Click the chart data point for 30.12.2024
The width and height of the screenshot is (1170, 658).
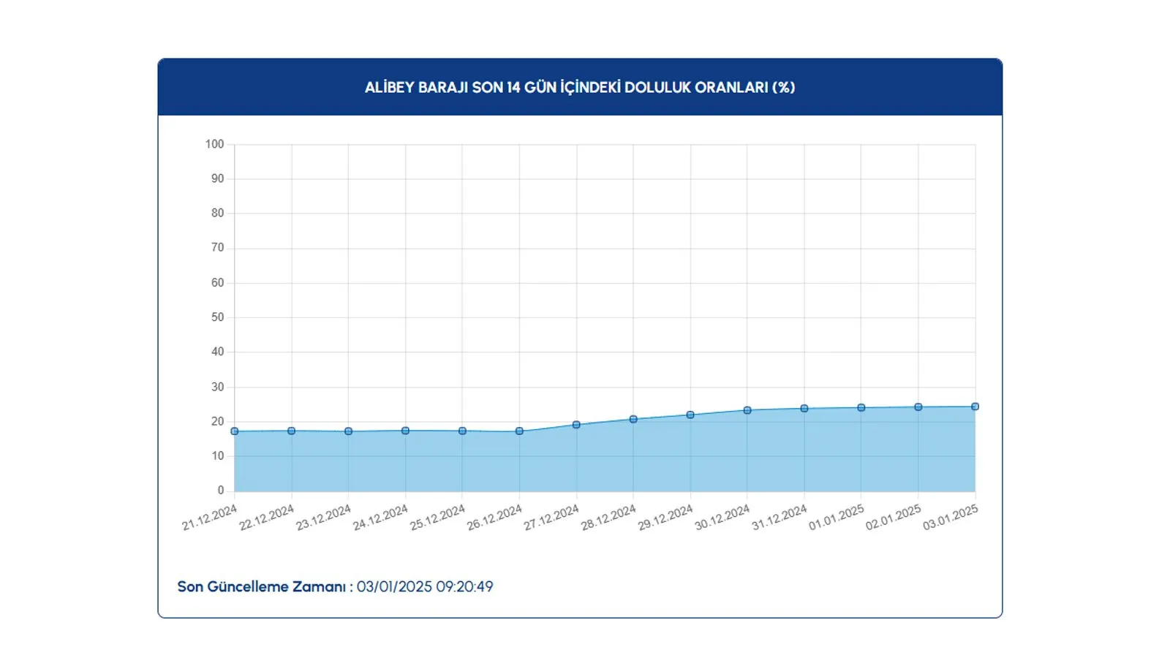pyautogui.click(x=747, y=411)
